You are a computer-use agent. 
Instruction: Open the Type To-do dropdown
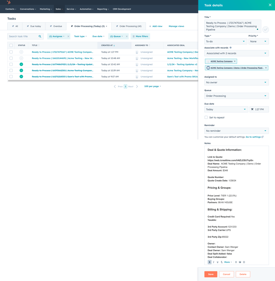(x=225, y=42)
